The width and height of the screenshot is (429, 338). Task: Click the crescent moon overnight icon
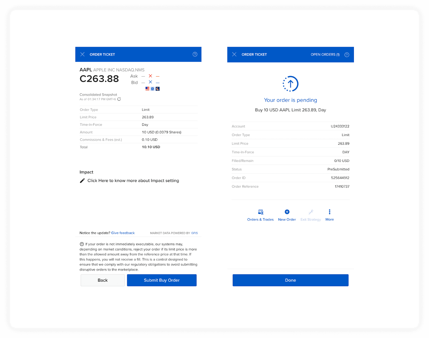click(158, 89)
